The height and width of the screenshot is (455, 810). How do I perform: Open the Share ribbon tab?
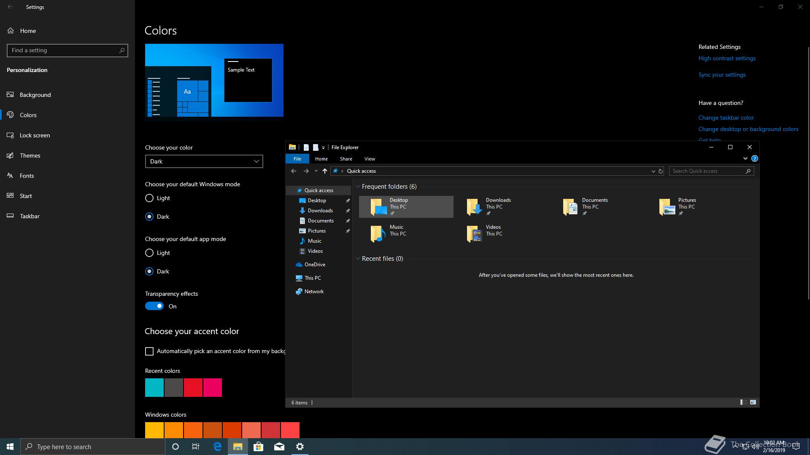346,159
